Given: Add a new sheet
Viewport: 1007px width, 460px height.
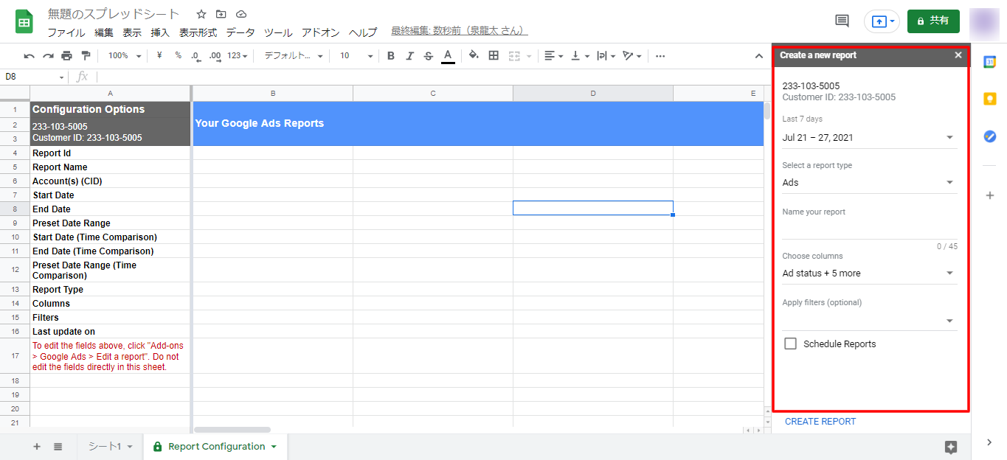Looking at the screenshot, I should tap(37, 447).
